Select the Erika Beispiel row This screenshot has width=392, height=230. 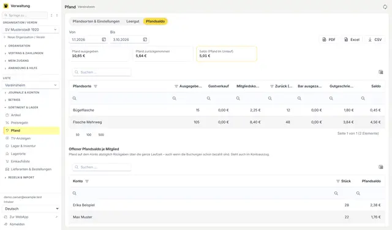point(227,205)
